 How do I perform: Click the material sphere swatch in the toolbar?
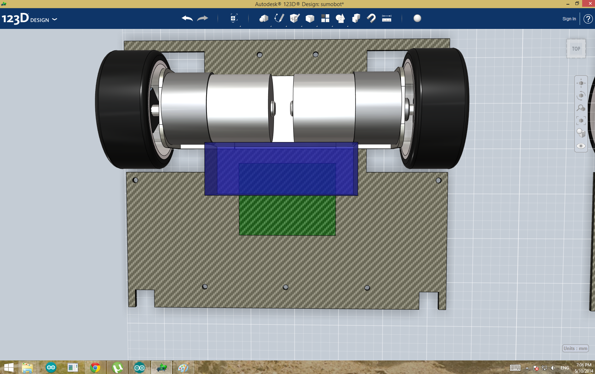(x=417, y=19)
